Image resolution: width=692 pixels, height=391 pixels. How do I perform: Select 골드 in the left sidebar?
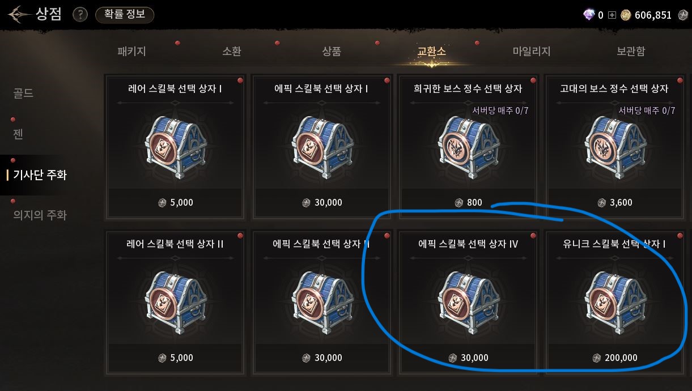23,93
